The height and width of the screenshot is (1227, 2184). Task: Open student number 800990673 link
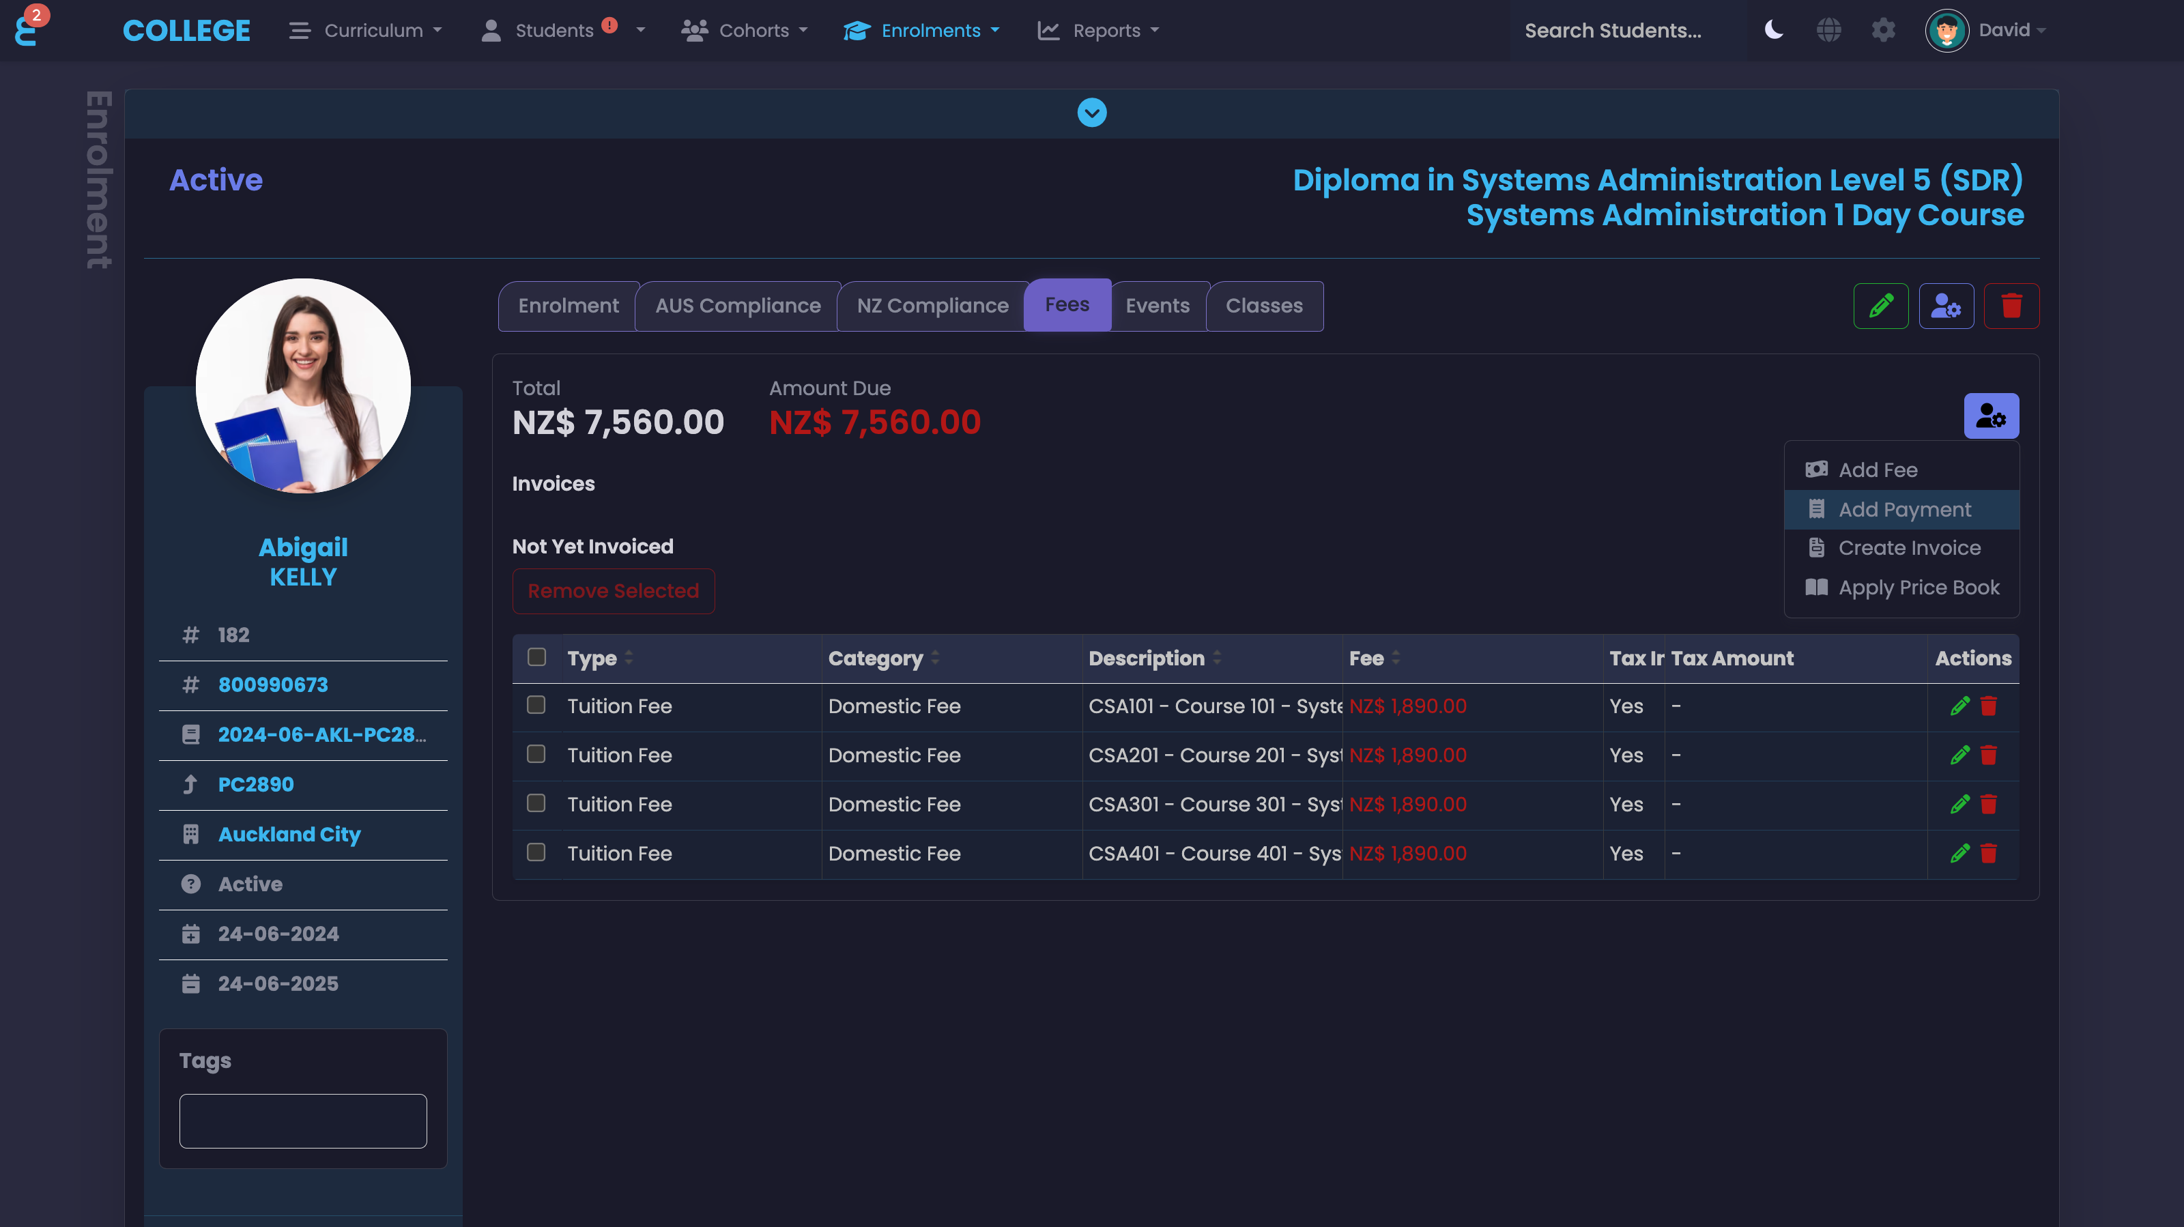pyautogui.click(x=273, y=684)
